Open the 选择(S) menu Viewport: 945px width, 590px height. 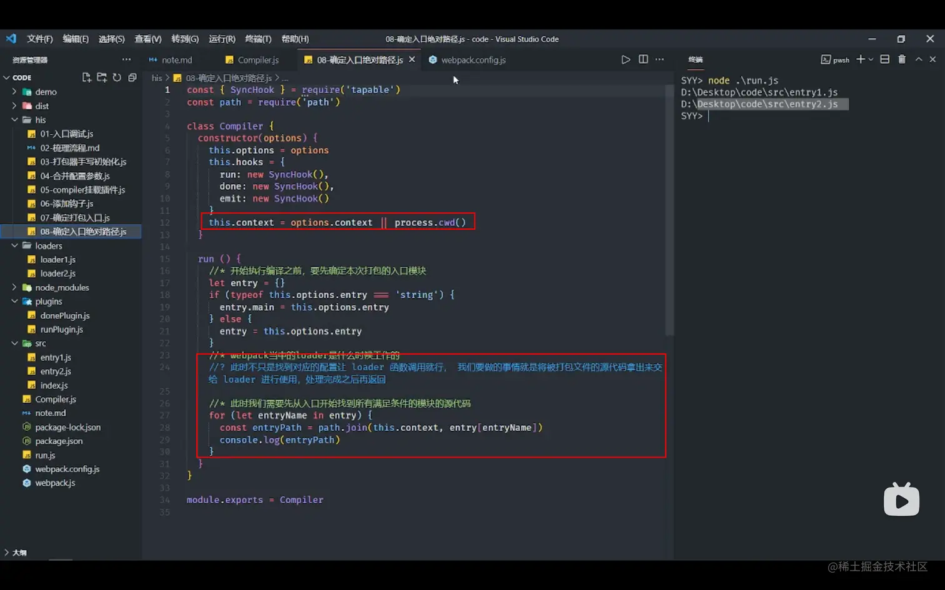[x=111, y=39]
